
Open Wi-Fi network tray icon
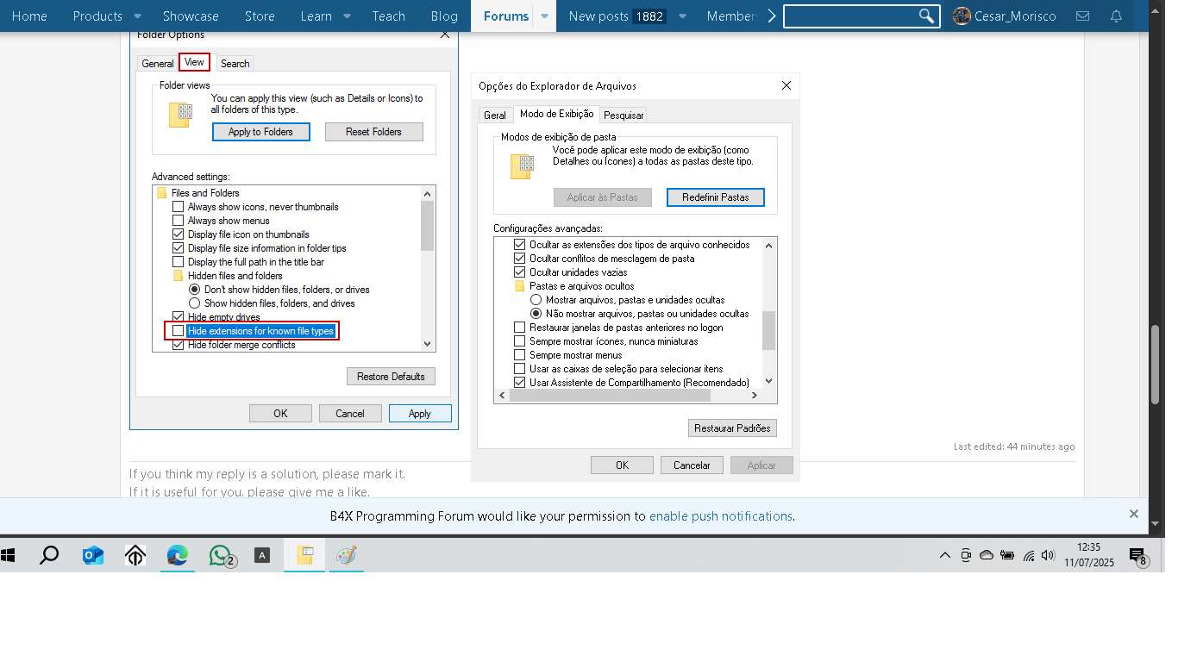(x=1029, y=556)
